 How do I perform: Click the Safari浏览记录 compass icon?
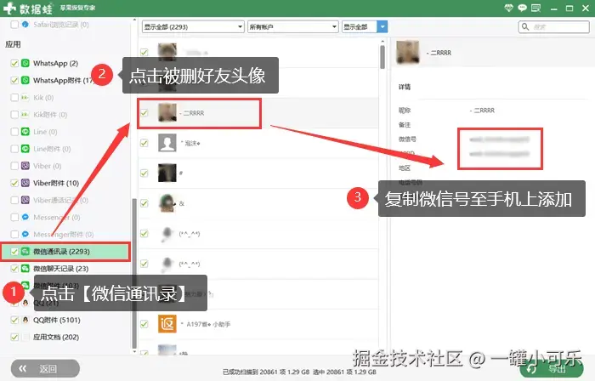(x=25, y=25)
